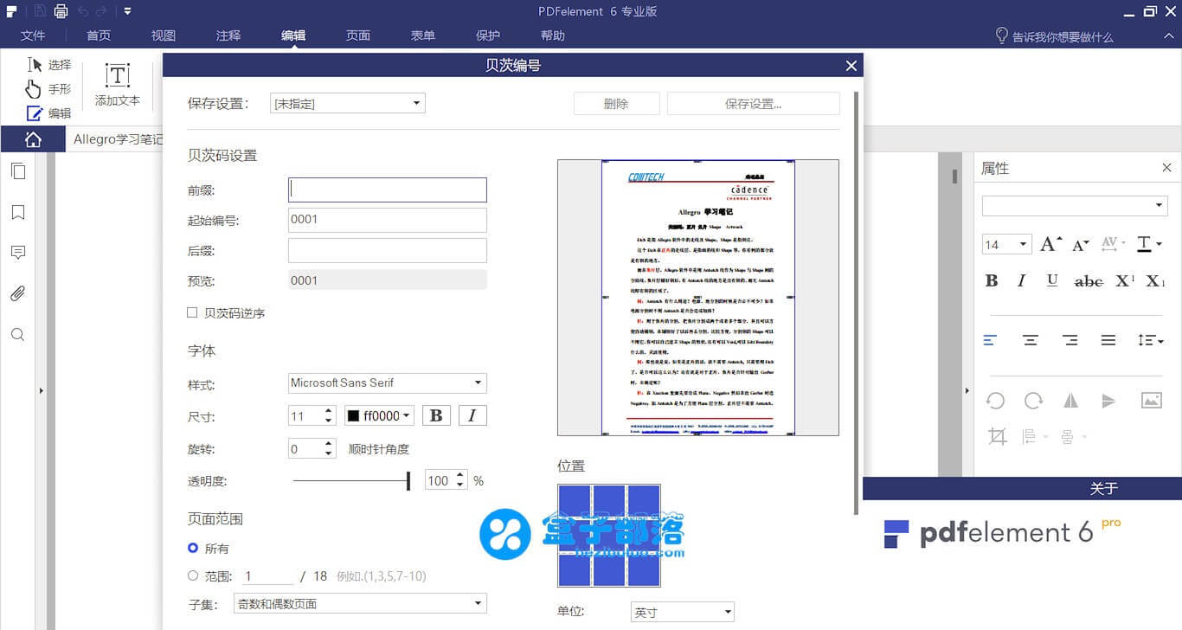Open the page thumbnails sidebar panel
This screenshot has width=1182, height=630.
point(18,171)
